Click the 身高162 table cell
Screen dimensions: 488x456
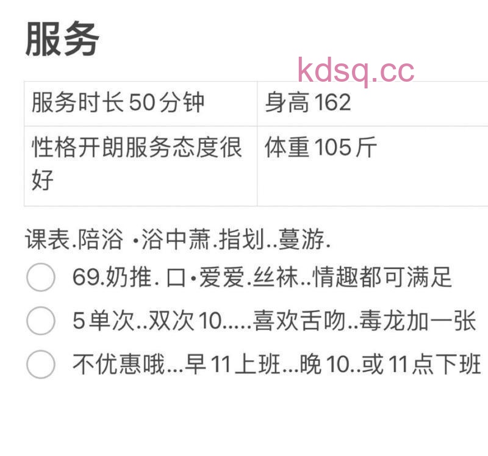[373, 104]
